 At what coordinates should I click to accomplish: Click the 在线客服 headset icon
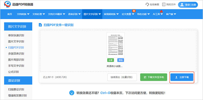click(147, 5)
